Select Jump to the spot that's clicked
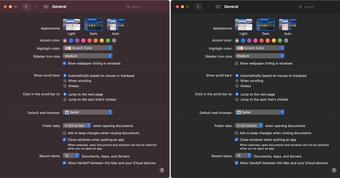340x178 pixels. pos(65,99)
